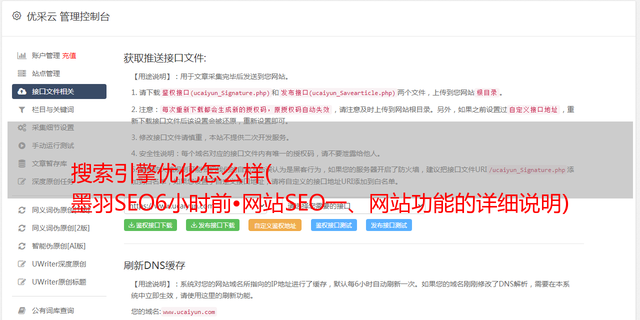Image resolution: width=640 pixels, height=320 pixels.
Task: Click the 优采云 管理控制台 title
Action: point(68,16)
